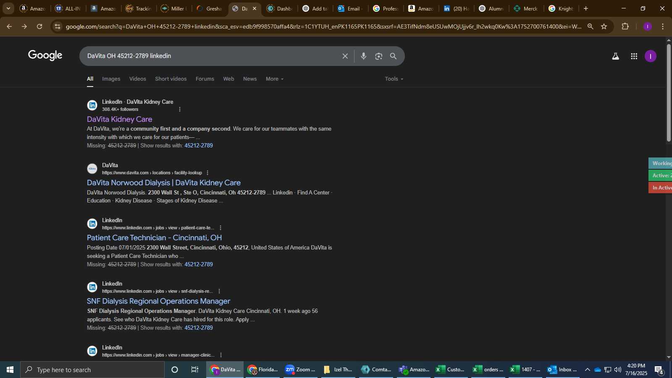Click 45212-2789 link under DaVita Kidney Care
Screen dimensions: 672x378
(199, 146)
